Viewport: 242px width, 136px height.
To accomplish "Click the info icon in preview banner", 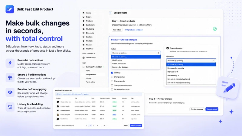I will (57, 94).
